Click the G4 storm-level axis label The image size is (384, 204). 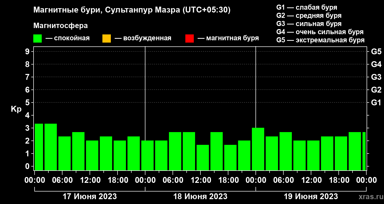click(376, 64)
